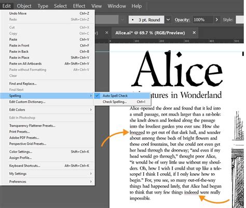Viewport: 246px width, 208px height.
Task: Open Color Settings
Action: (47, 151)
